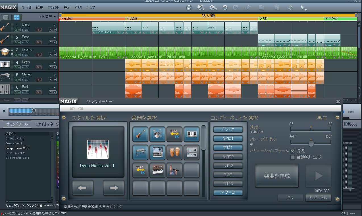This screenshot has width=362, height=216.
Task: Click the save disk icon in toolbar
Action: pos(189,8)
